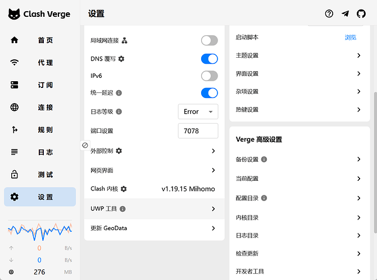Screen dimensions: 377x280
Task: Click the 276 memory usage value
Action: (x=39, y=272)
